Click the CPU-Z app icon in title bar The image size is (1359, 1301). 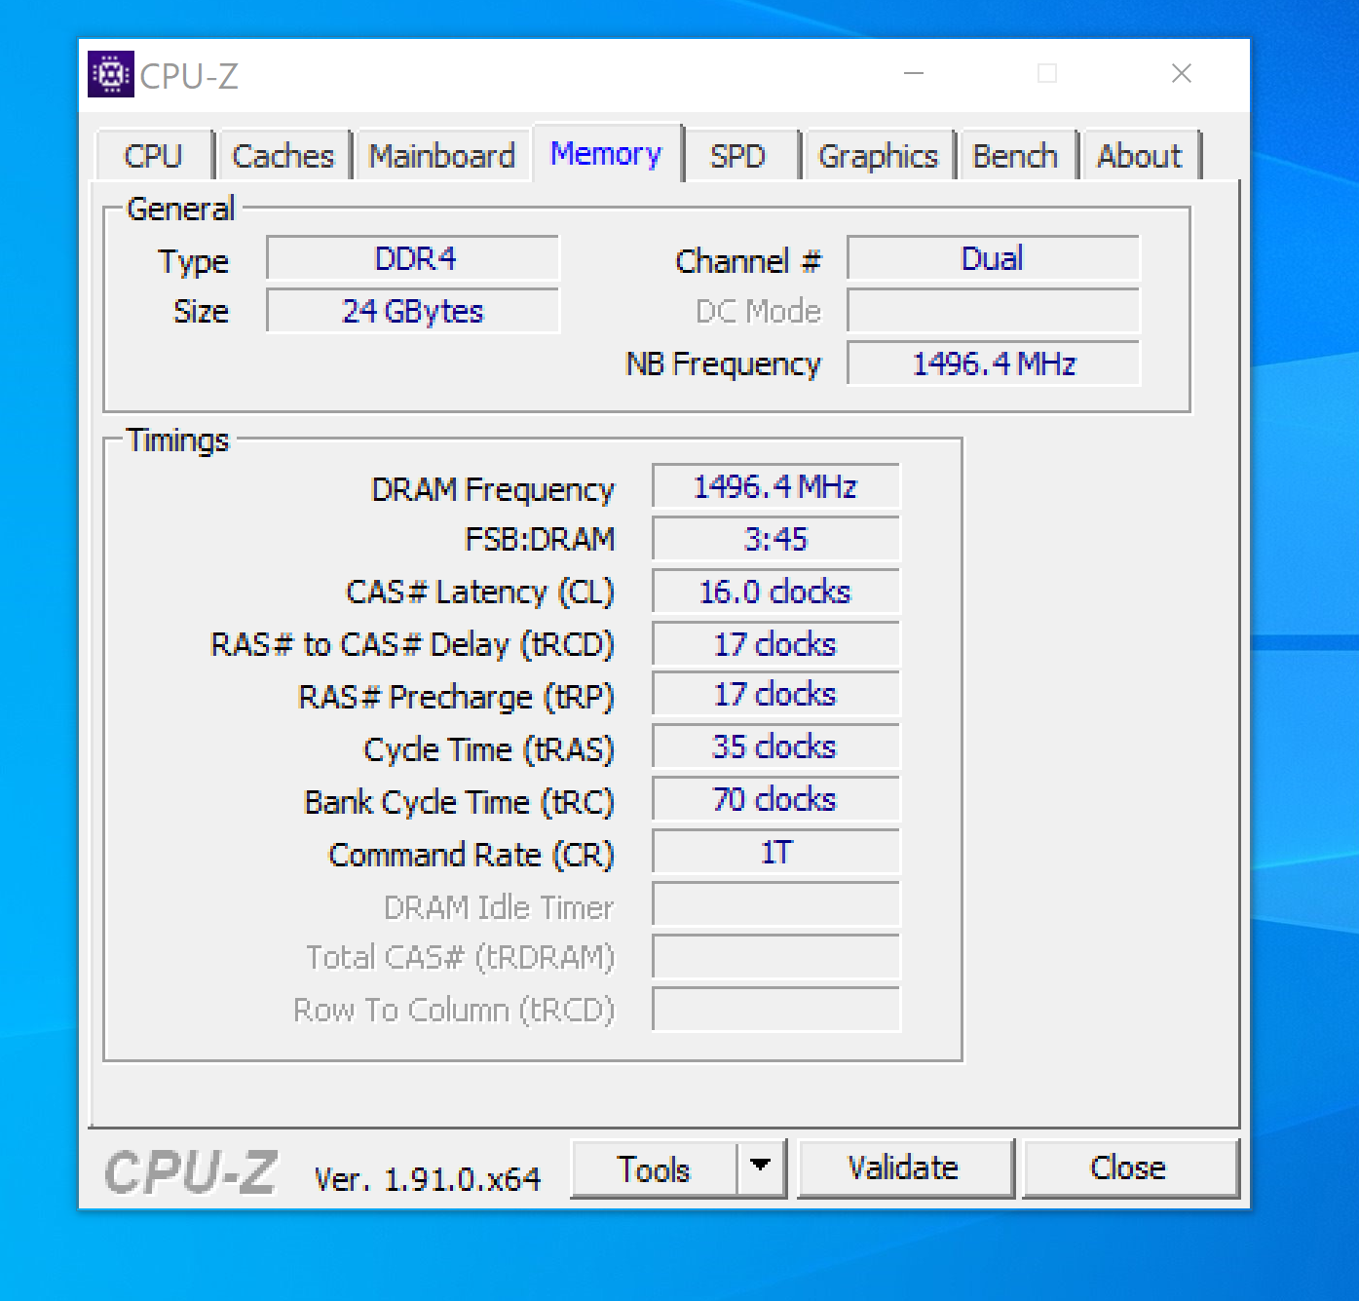111,74
